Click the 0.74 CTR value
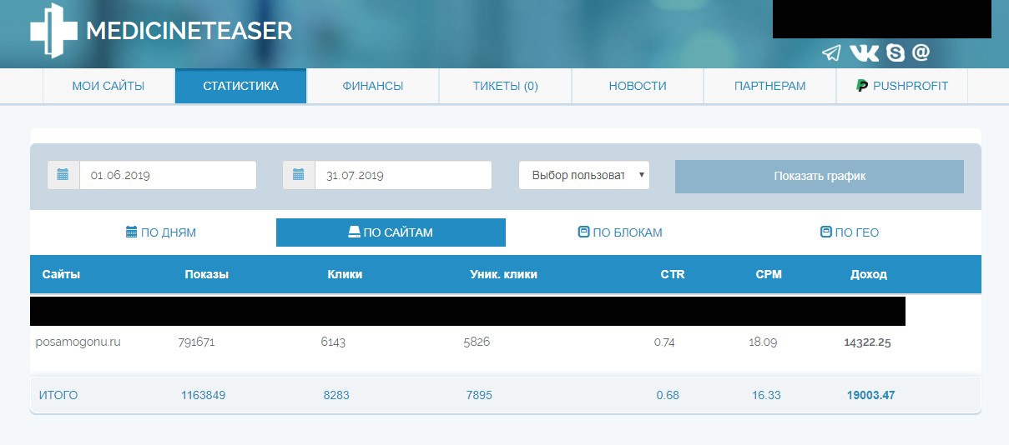Image resolution: width=1009 pixels, height=445 pixels. pos(664,342)
